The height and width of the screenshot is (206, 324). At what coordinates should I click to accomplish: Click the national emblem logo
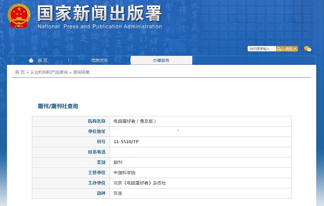pos(19,16)
